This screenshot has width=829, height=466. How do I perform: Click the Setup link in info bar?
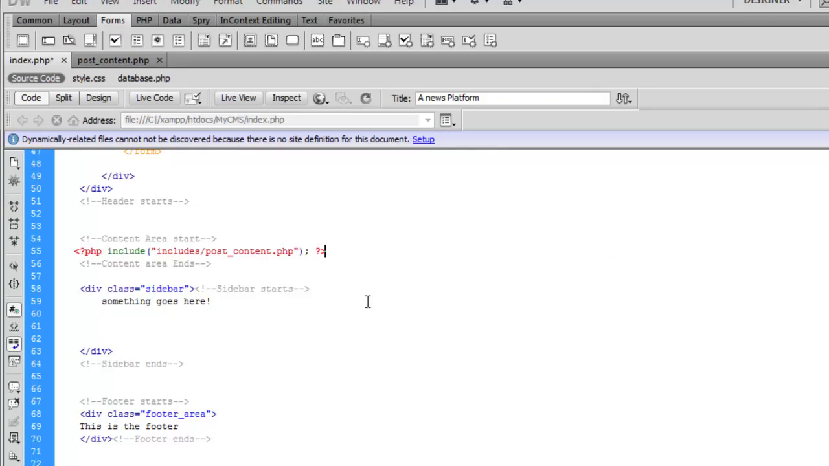pyautogui.click(x=424, y=139)
